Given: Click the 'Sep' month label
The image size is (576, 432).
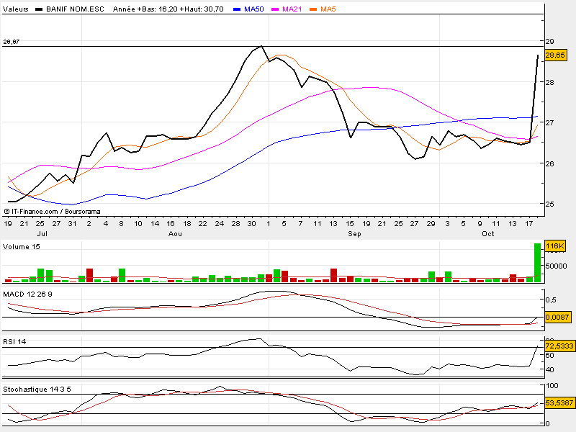Looking at the screenshot, I should [x=354, y=234].
